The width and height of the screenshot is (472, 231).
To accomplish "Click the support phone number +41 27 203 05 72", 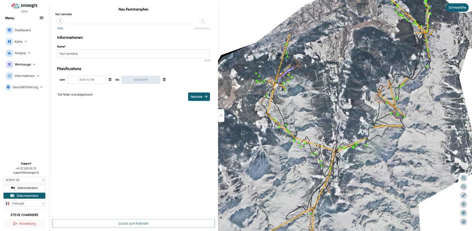I will 26,168.
